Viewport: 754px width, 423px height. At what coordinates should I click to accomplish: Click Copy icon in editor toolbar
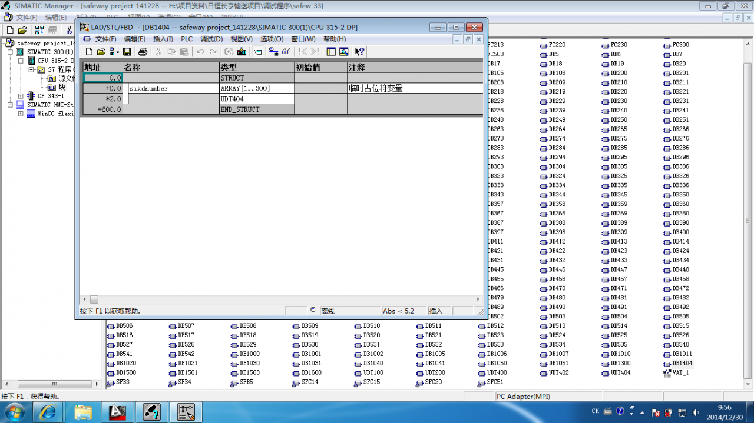pos(171,52)
